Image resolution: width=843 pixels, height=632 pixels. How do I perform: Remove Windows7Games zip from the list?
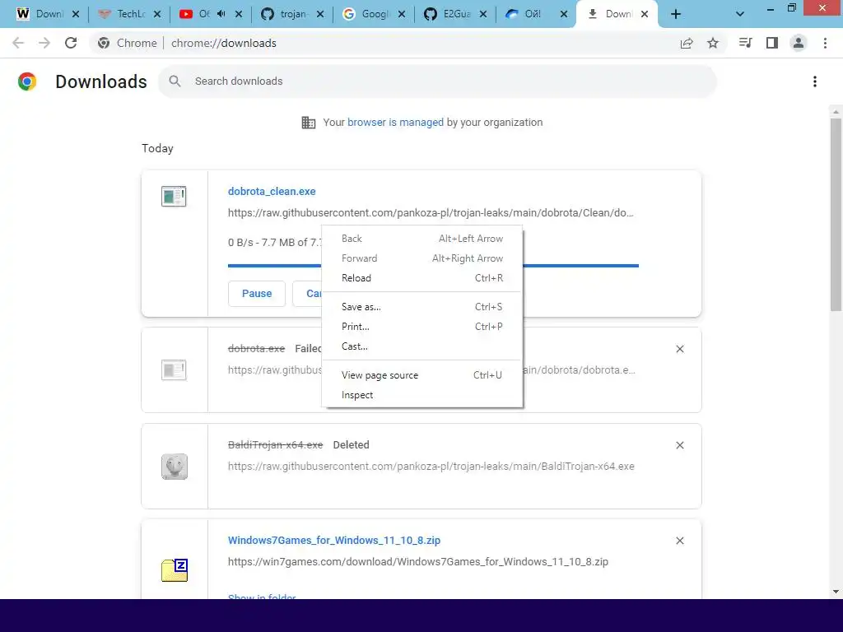point(679,541)
